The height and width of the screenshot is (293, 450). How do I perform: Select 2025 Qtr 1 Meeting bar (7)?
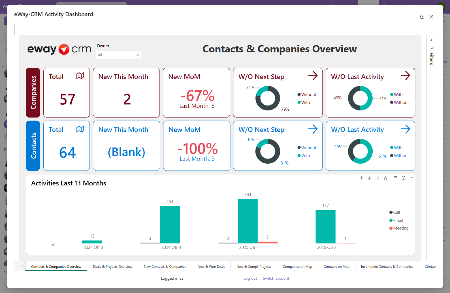pyautogui.click(x=268, y=242)
